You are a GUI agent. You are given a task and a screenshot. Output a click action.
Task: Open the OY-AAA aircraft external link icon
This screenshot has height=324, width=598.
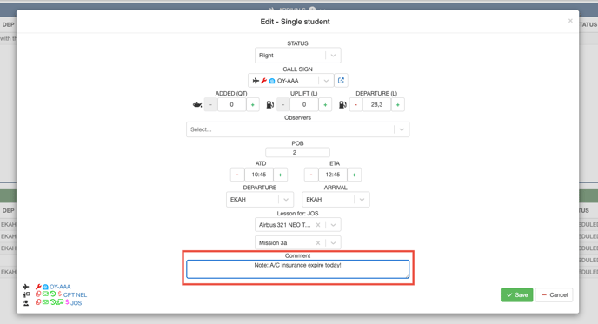[x=341, y=81]
